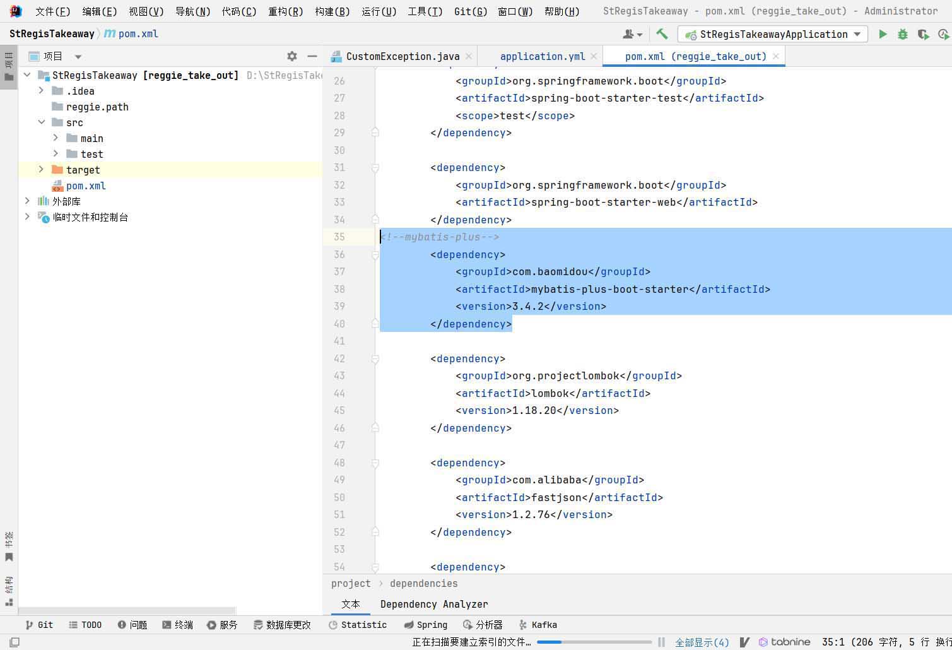Viewport: 952px width, 650px height.
Task: Fold the mybatis-plus dependency block at line 36
Action: tap(375, 254)
